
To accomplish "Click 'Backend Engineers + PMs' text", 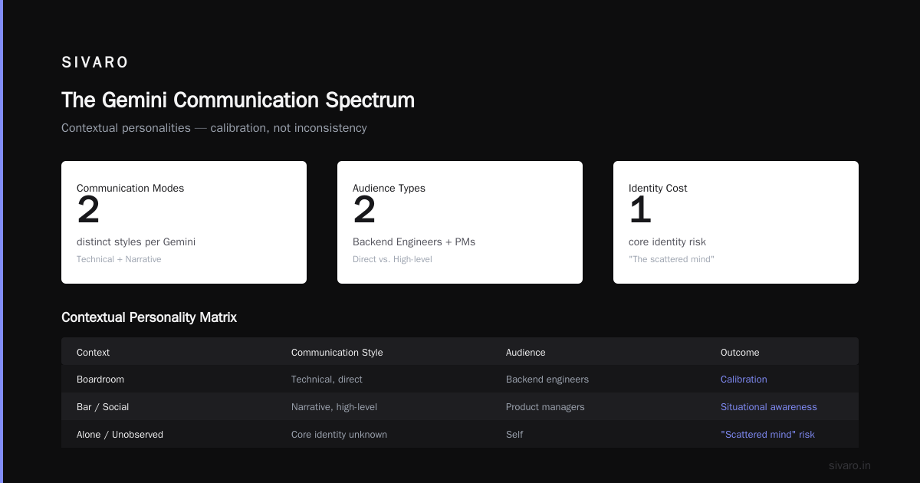I will (x=414, y=242).
